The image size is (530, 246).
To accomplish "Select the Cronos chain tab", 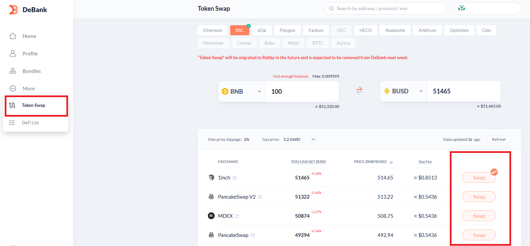I will click(x=244, y=43).
